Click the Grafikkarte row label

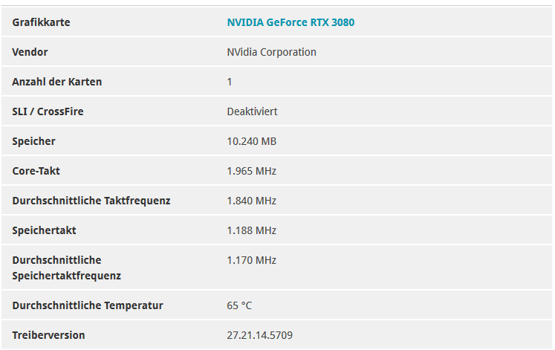(41, 22)
